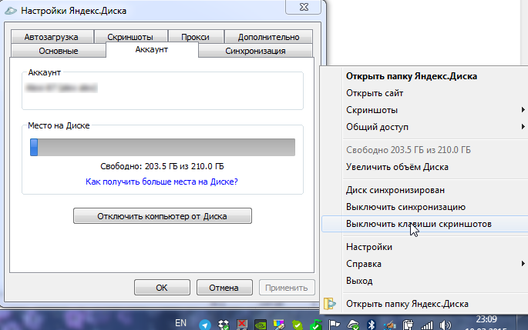Image resolution: width=528 pixels, height=330 pixels.
Task: Click the green folder checkmark tray icon
Action: [x=316, y=325]
